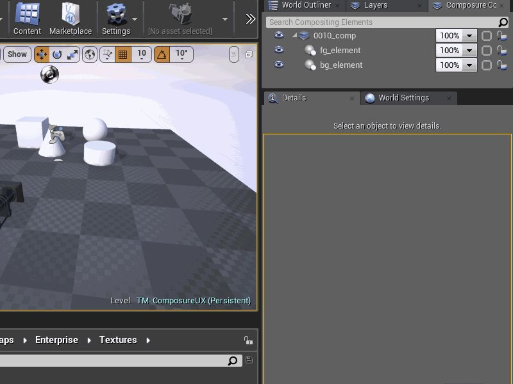Select the translate gizmo tool
This screenshot has height=384, width=513.
click(x=42, y=54)
